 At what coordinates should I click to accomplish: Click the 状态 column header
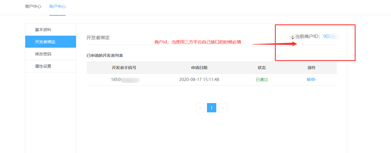point(262,68)
